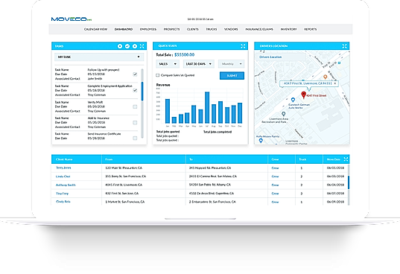Open Crew link in Anthony Smith row

point(276,185)
